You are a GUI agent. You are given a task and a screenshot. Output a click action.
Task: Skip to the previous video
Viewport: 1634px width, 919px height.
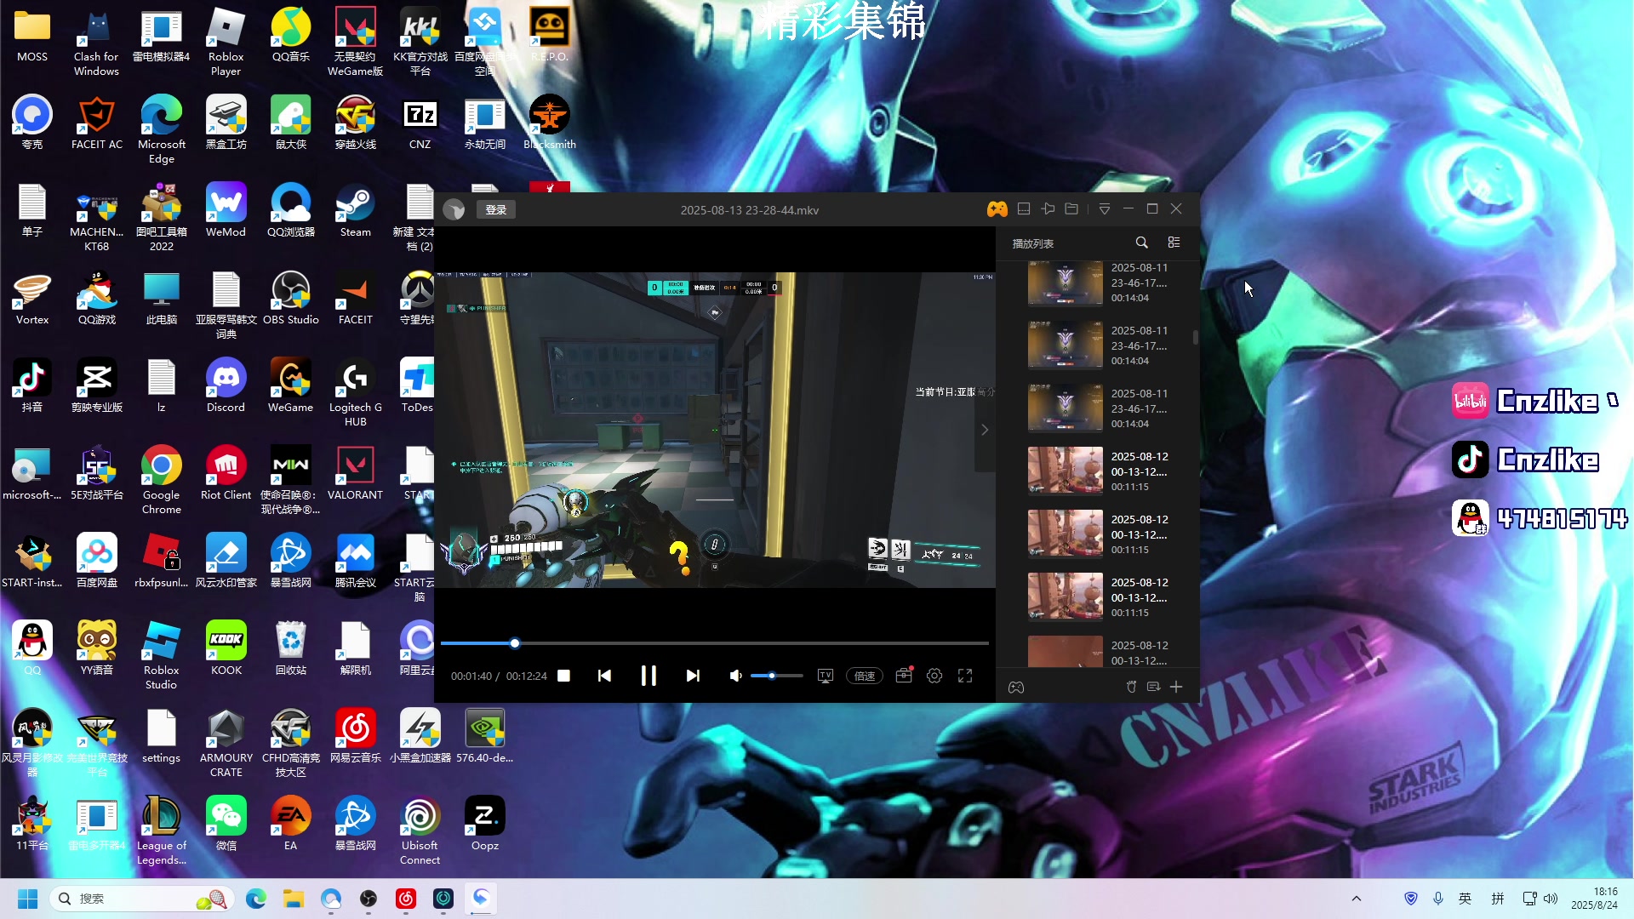point(604,676)
